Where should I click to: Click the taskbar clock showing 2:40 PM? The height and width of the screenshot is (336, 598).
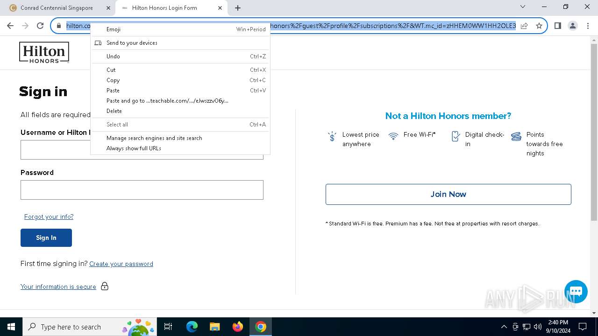[557, 327]
